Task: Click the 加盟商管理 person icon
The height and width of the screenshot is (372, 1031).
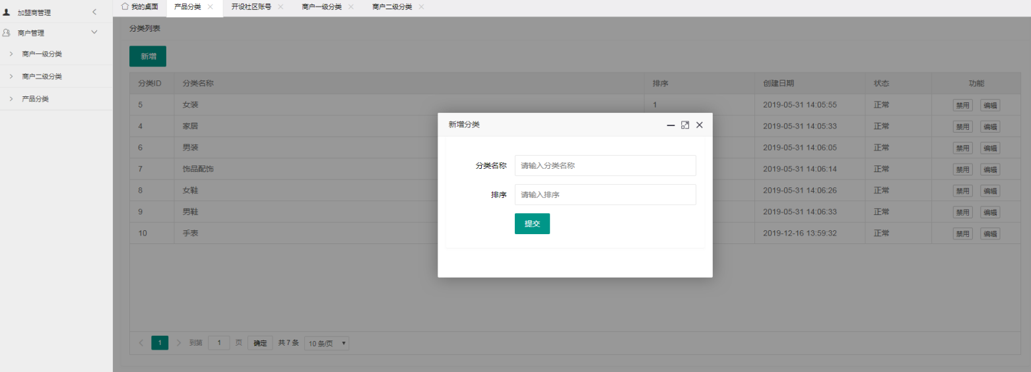Action: pyautogui.click(x=7, y=12)
